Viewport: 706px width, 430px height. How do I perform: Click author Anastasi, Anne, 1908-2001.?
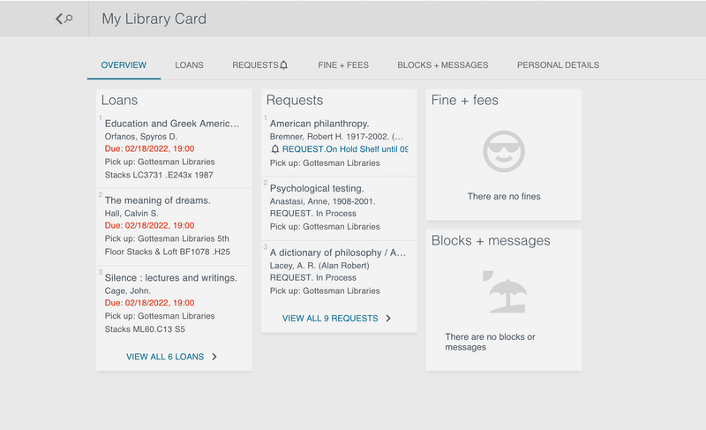tap(322, 201)
